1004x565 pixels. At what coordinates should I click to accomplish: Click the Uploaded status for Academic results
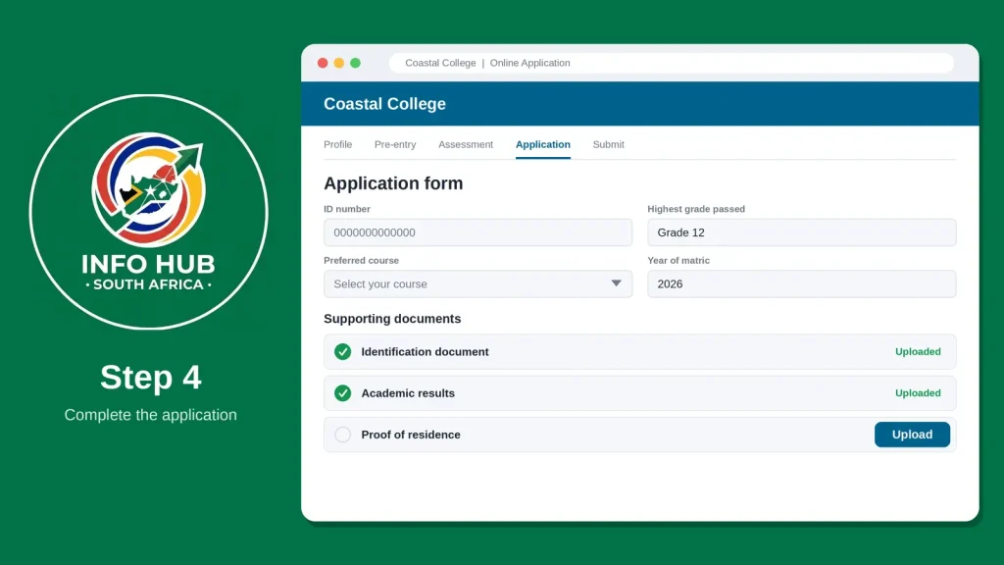(x=918, y=393)
